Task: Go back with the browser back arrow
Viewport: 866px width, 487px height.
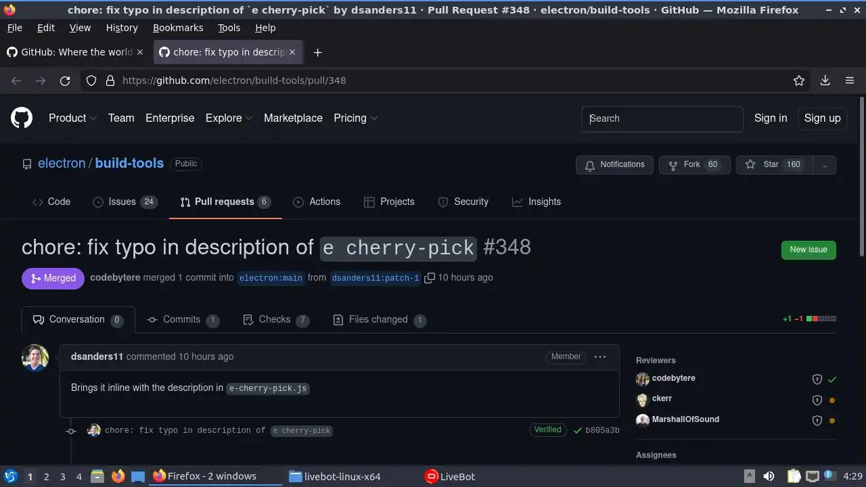Action: point(16,80)
